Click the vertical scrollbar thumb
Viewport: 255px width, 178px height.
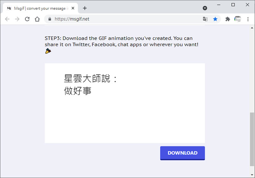[x=252, y=139]
